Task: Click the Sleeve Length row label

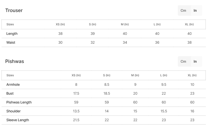Action: (17, 120)
